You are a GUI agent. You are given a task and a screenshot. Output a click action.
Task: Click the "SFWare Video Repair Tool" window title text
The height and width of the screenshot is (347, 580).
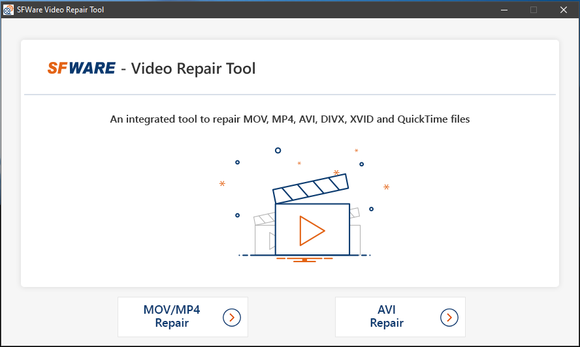pos(61,10)
